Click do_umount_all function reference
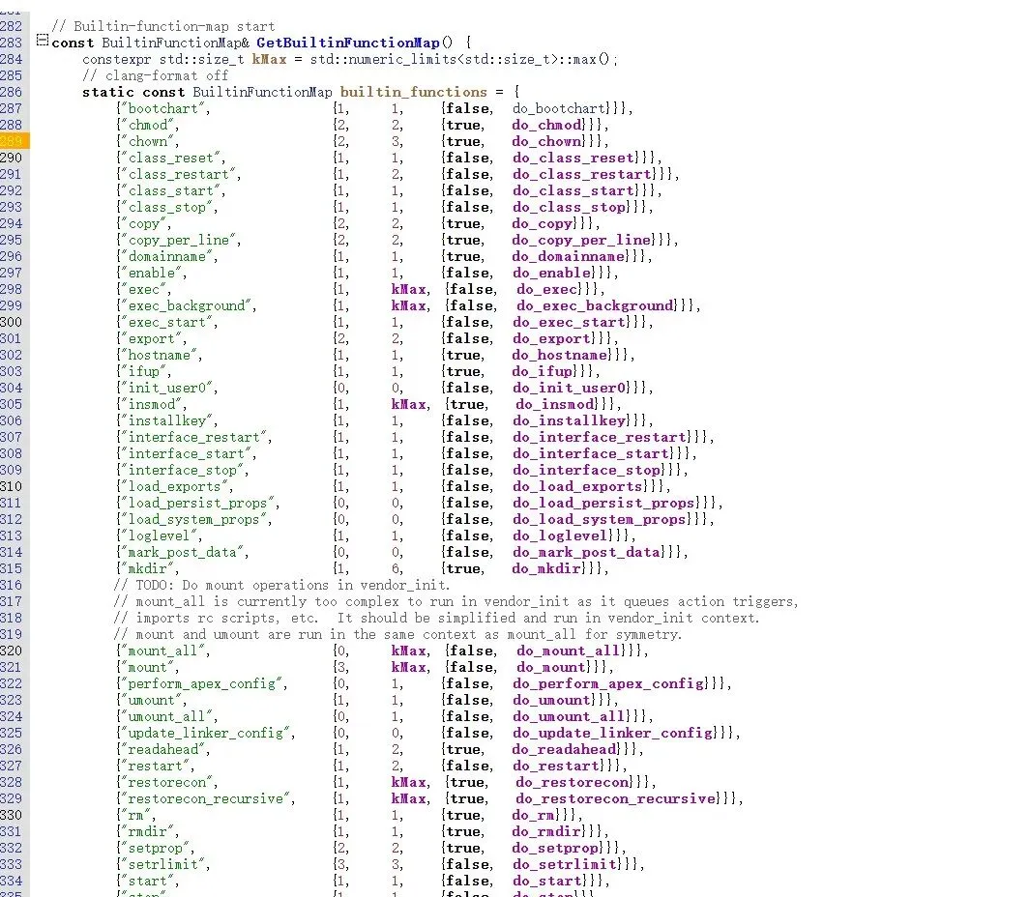The image size is (1029, 897). 569,716
